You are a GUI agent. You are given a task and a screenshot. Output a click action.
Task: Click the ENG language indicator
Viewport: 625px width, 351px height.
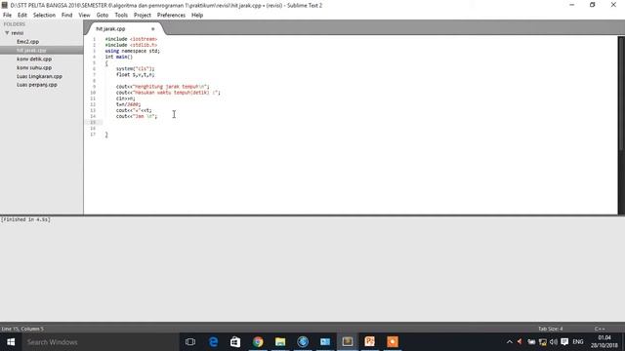pyautogui.click(x=578, y=342)
